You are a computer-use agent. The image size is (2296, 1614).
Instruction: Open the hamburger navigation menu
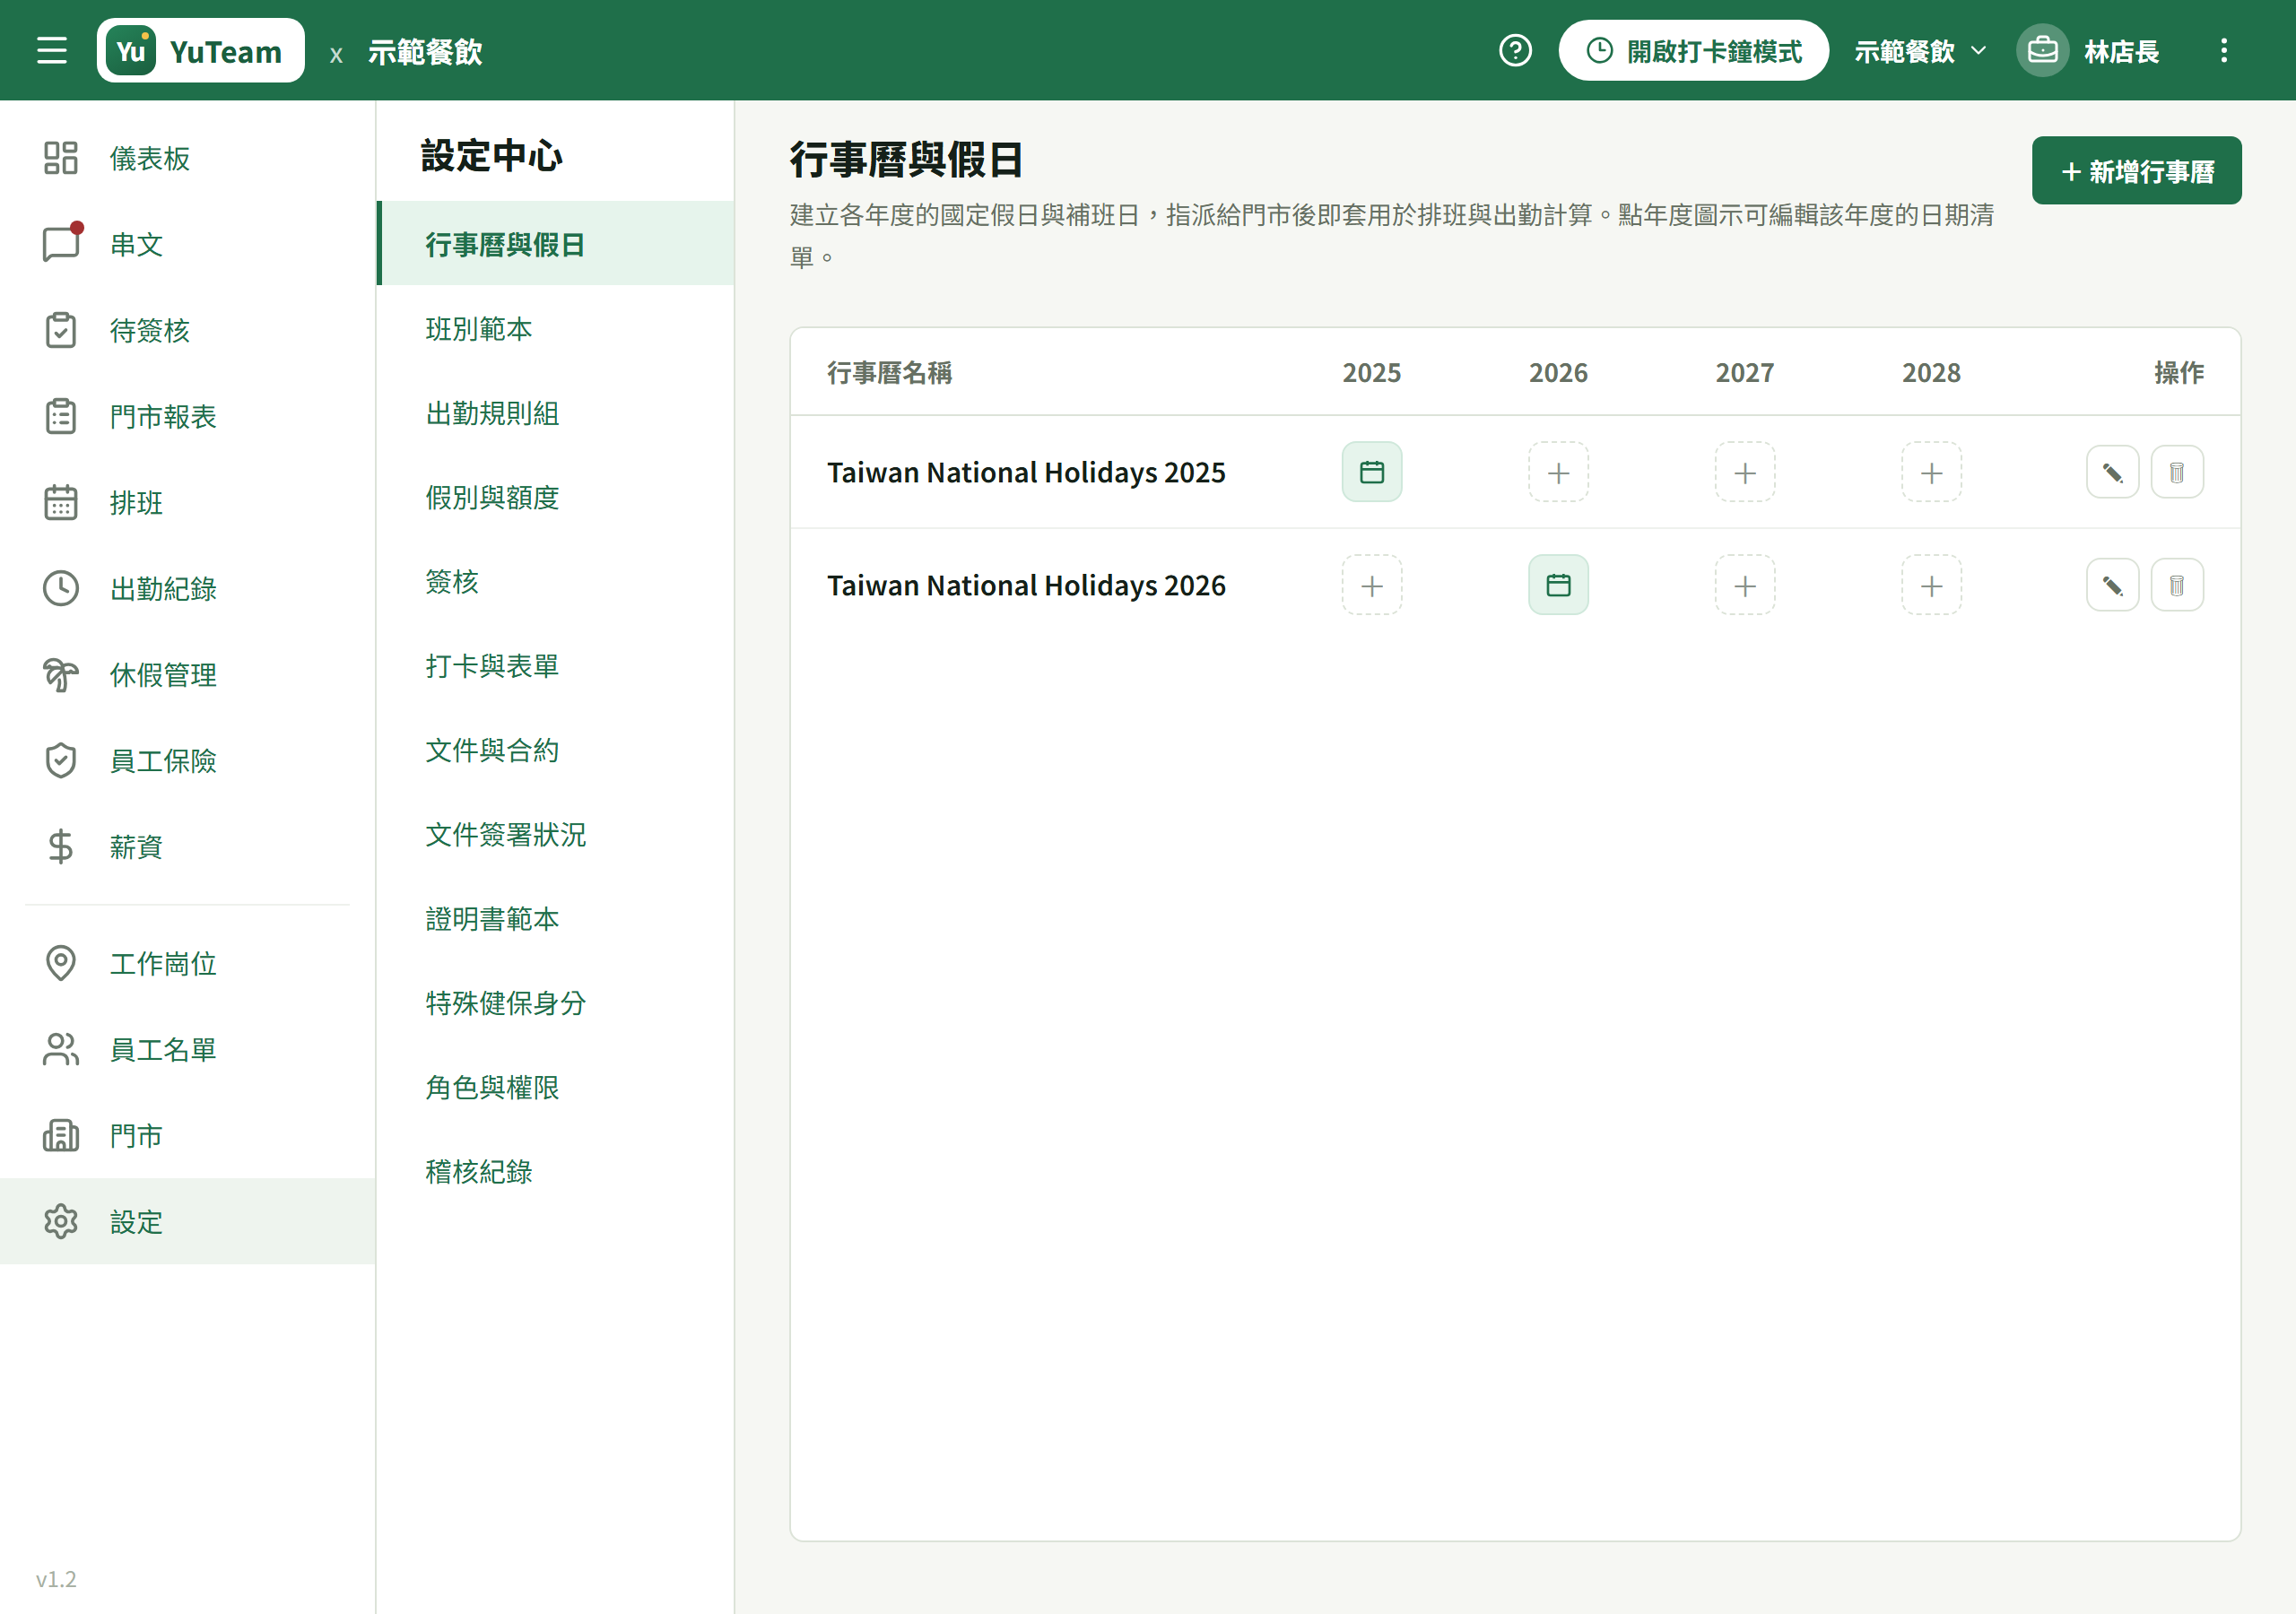(x=52, y=50)
